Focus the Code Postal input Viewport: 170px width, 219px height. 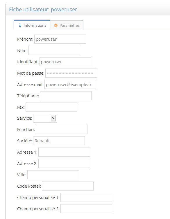click(68, 186)
